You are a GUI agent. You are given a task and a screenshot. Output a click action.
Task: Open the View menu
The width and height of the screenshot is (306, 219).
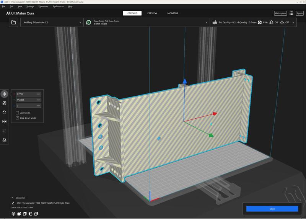click(x=20, y=7)
